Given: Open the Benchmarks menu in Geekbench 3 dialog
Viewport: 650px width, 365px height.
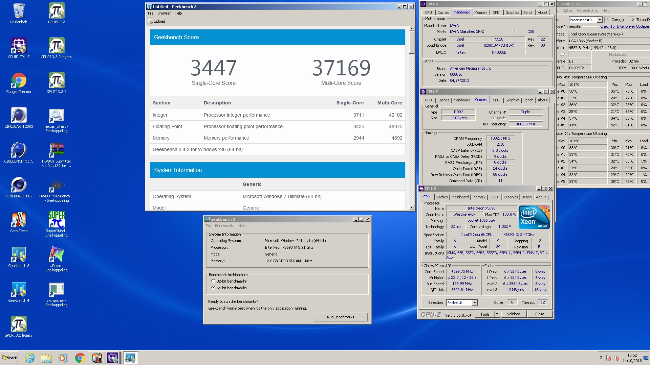Looking at the screenshot, I should (x=224, y=226).
